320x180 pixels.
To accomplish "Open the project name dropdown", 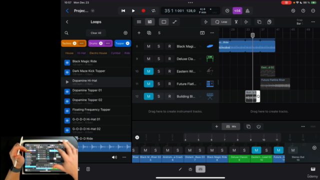I will click(x=92, y=11).
